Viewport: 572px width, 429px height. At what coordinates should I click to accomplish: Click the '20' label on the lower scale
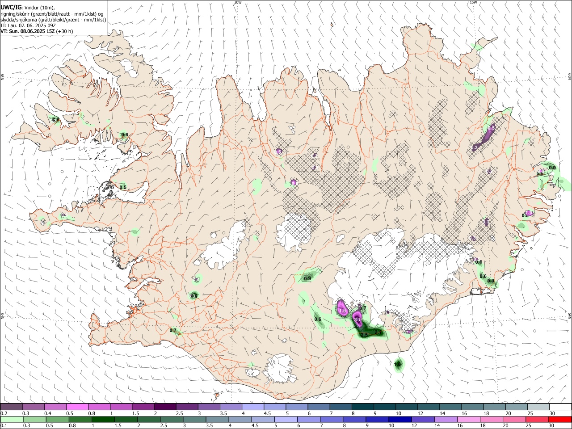click(x=506, y=426)
